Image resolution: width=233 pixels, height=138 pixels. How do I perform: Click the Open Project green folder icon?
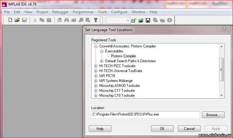pyautogui.click(x=141, y=20)
